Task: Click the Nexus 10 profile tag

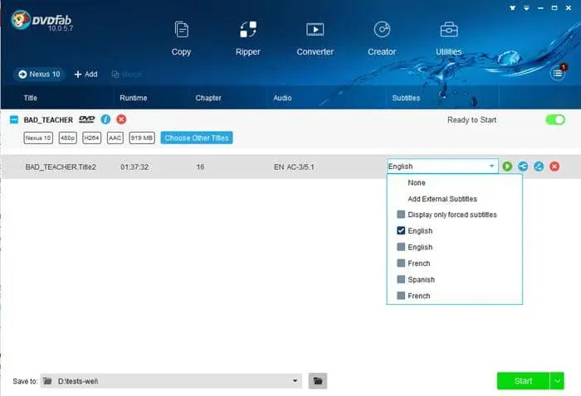Action: pos(38,138)
